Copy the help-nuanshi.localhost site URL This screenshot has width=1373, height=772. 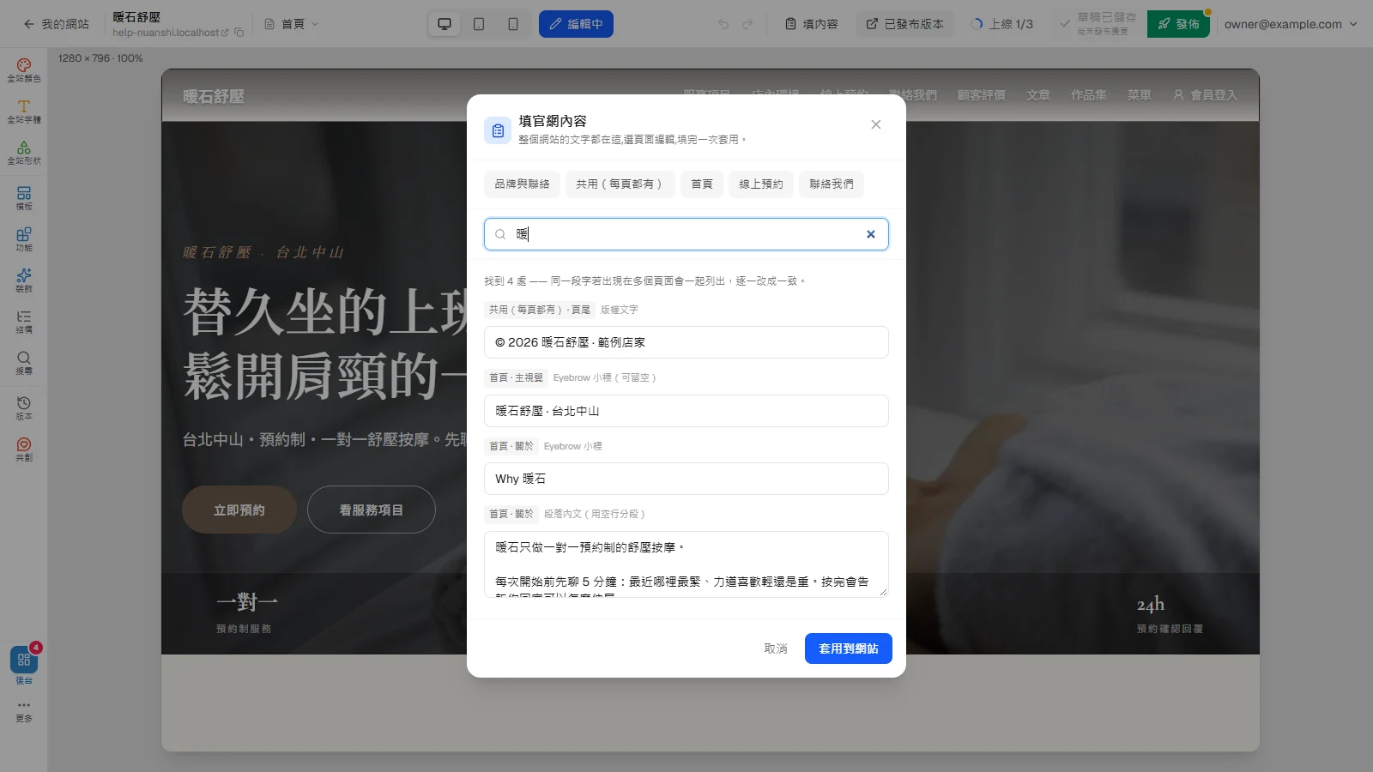(239, 33)
